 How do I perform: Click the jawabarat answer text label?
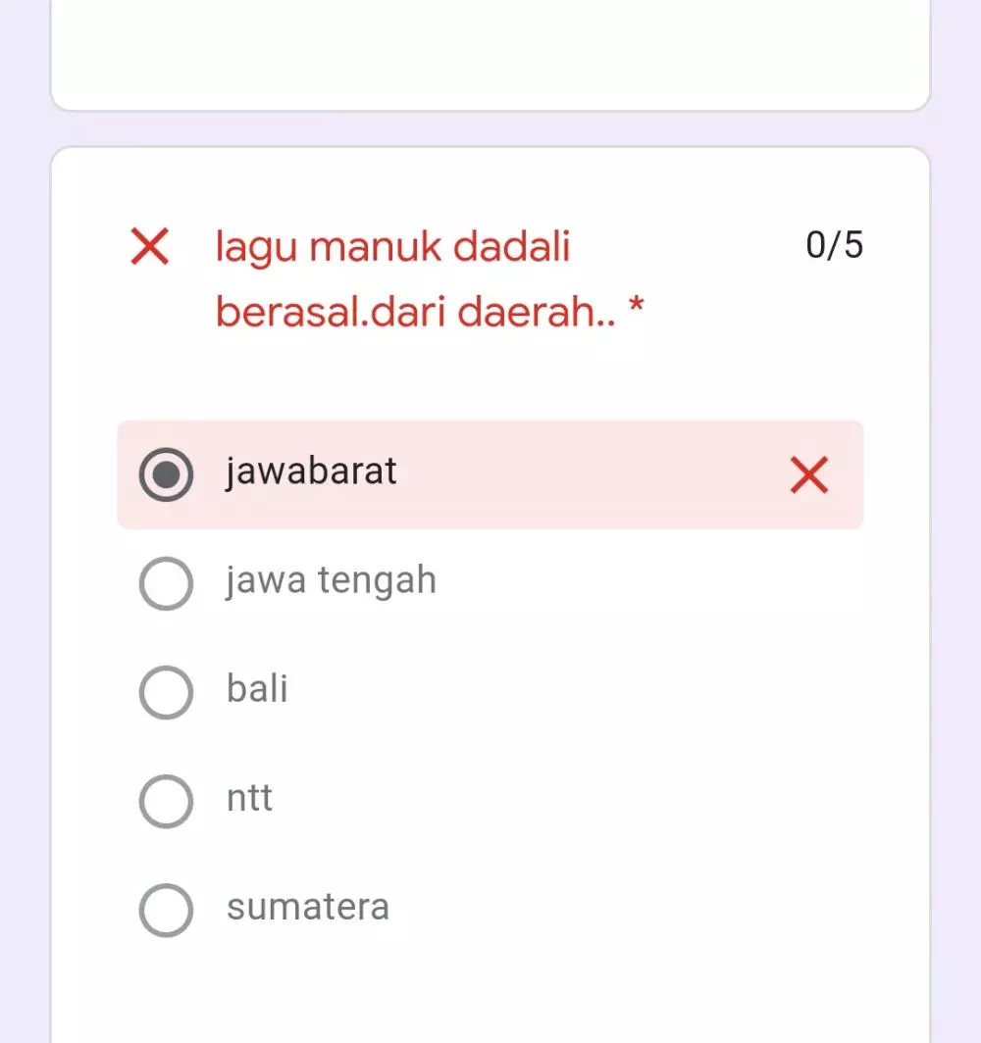(311, 472)
